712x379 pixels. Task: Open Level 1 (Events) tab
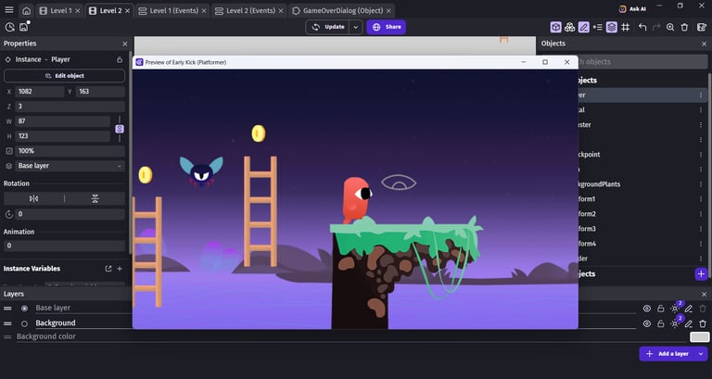point(173,10)
